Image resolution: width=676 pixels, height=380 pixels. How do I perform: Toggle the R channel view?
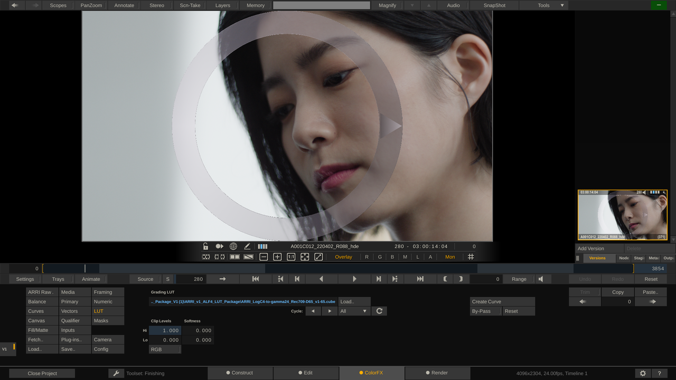[367, 257]
